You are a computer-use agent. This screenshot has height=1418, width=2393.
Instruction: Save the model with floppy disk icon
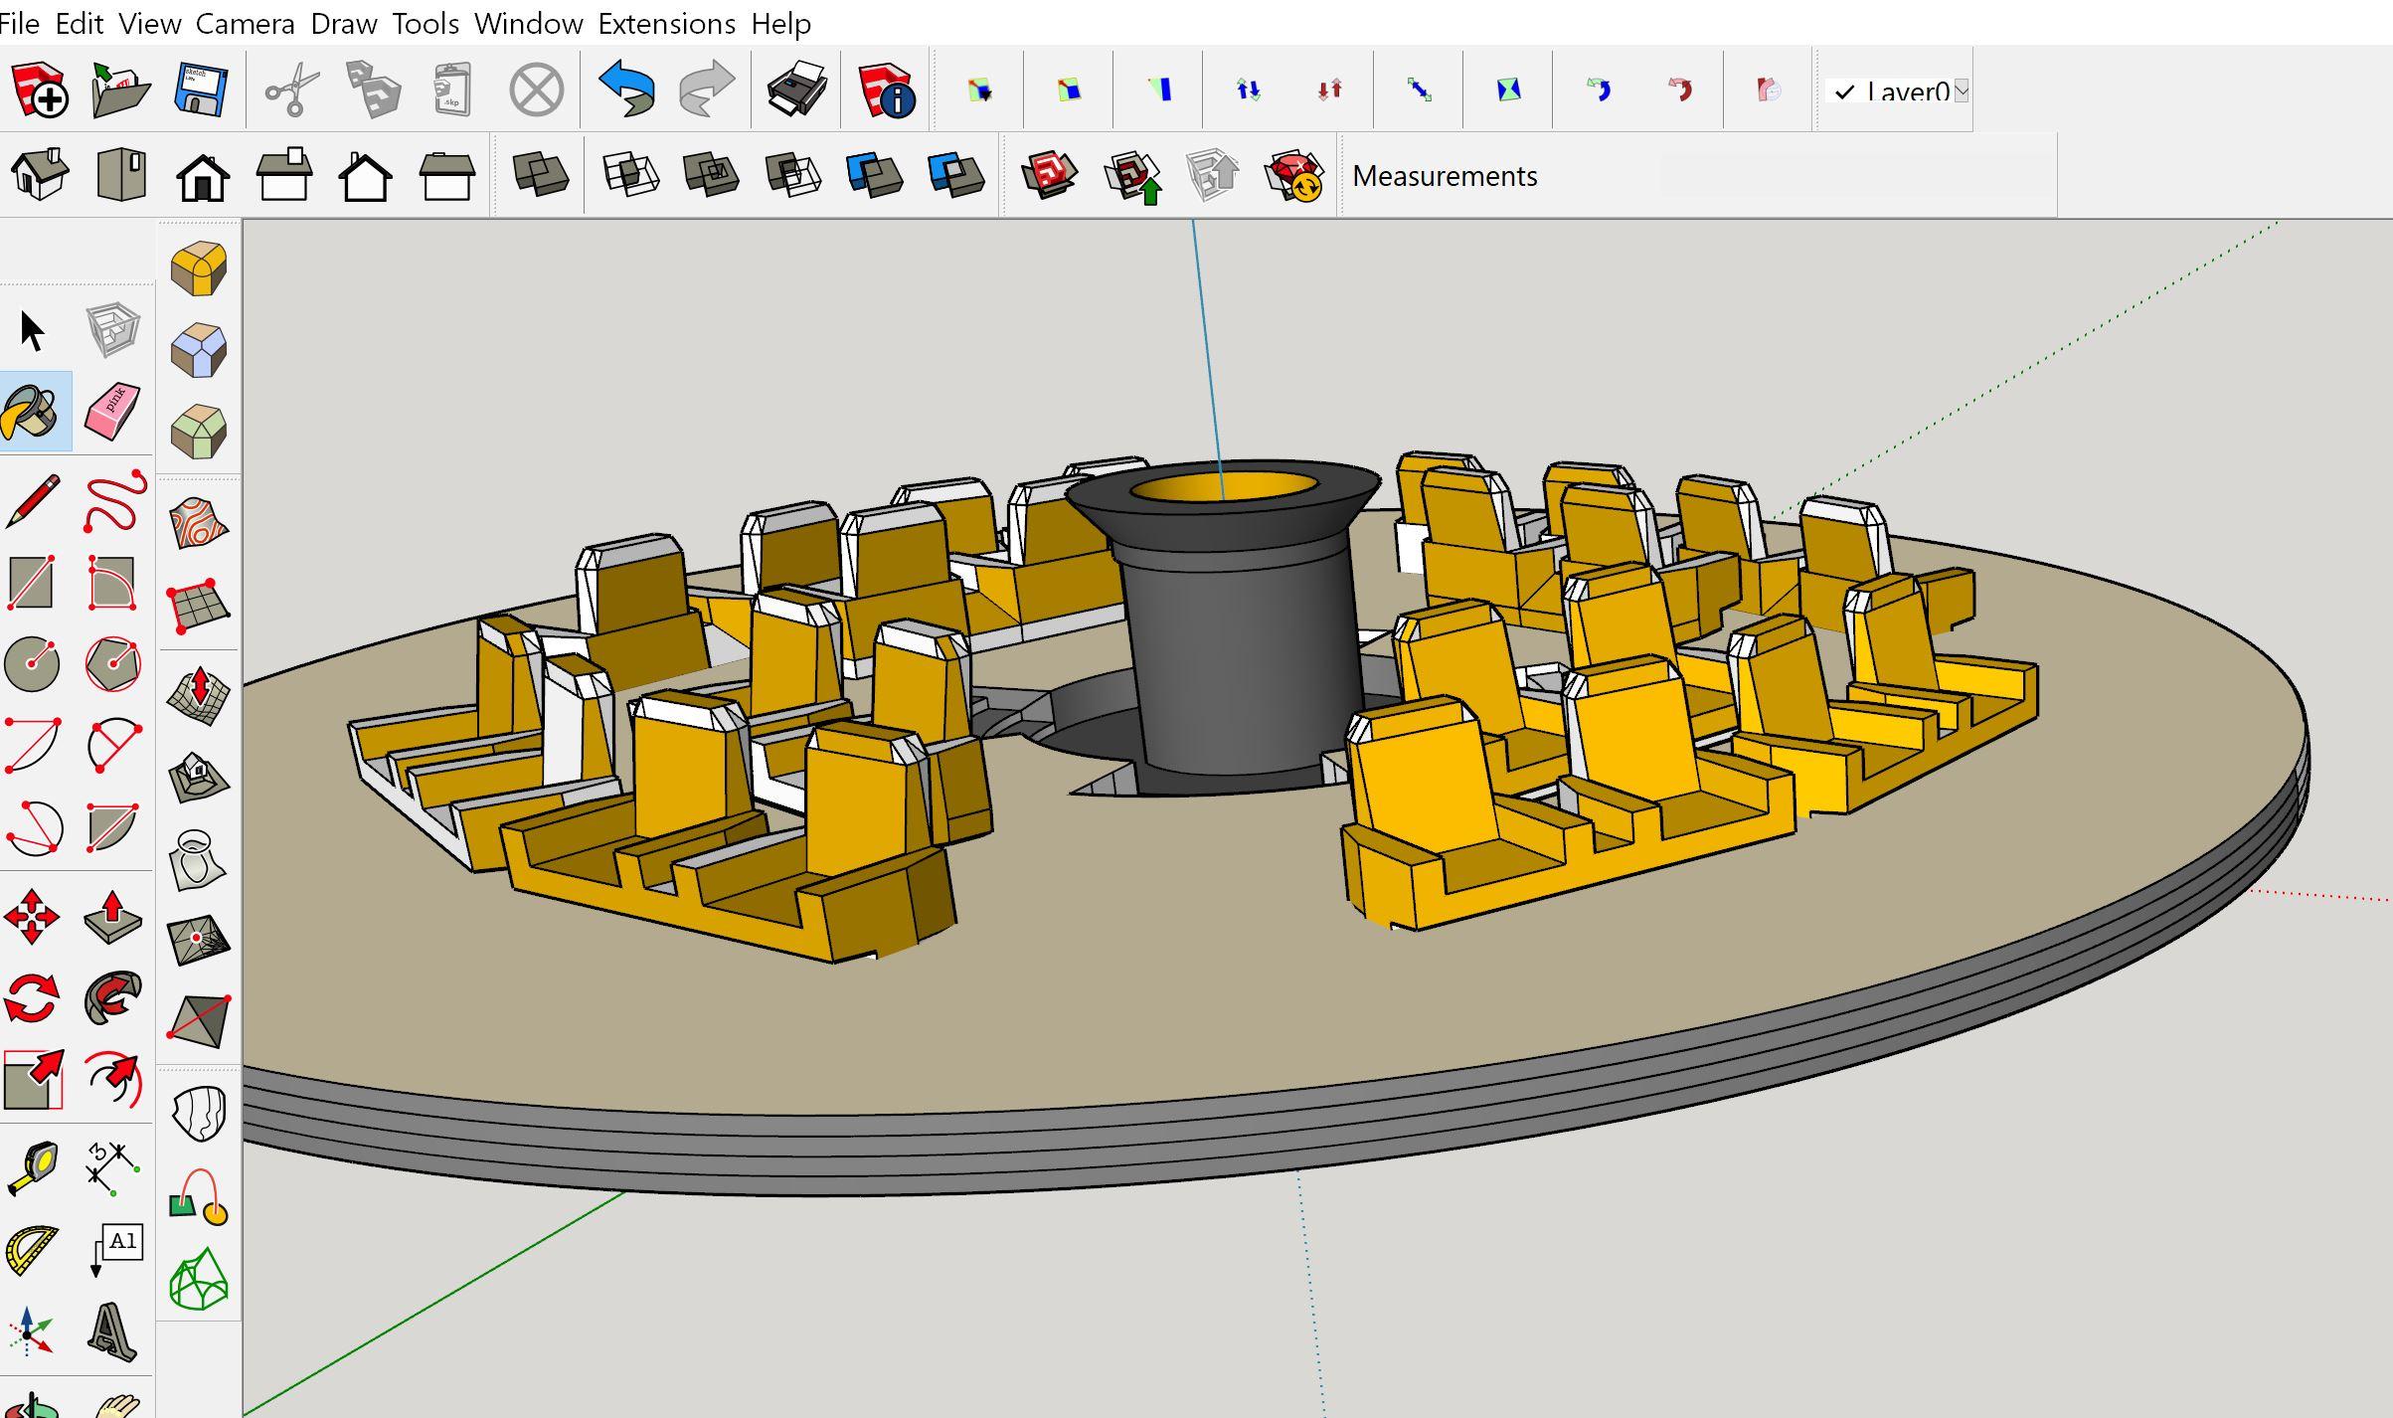point(202,90)
